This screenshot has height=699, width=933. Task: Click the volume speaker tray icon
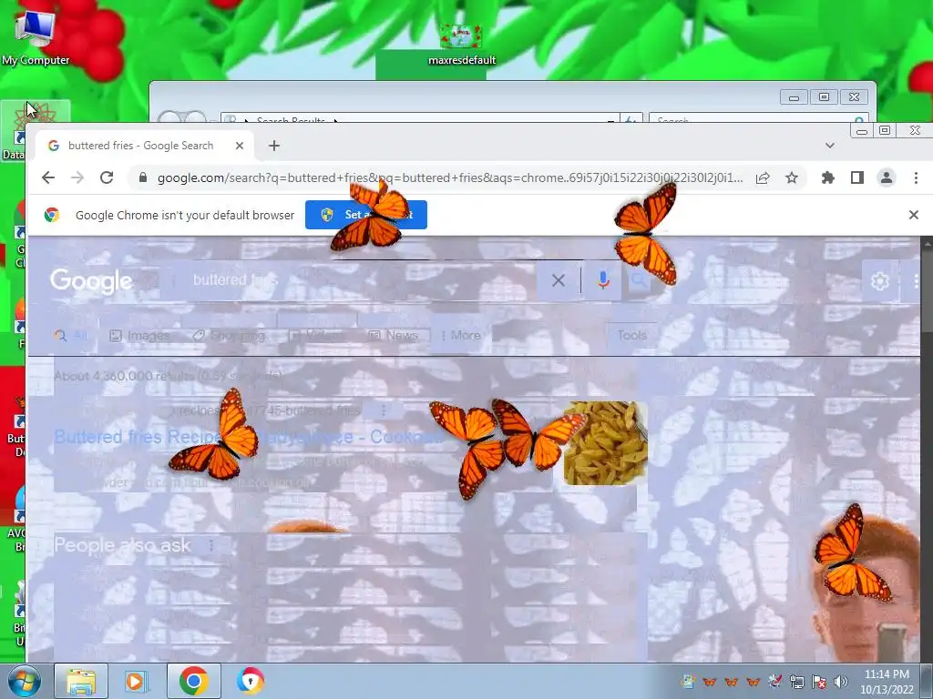[x=841, y=683]
